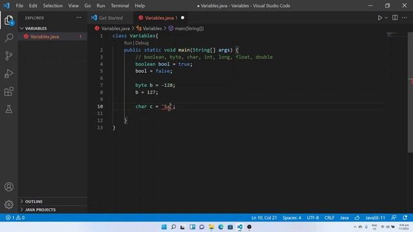The height and width of the screenshot is (232, 413).
Task: Click the unsaved dot on Variables.java tab
Action: pyautogui.click(x=183, y=18)
